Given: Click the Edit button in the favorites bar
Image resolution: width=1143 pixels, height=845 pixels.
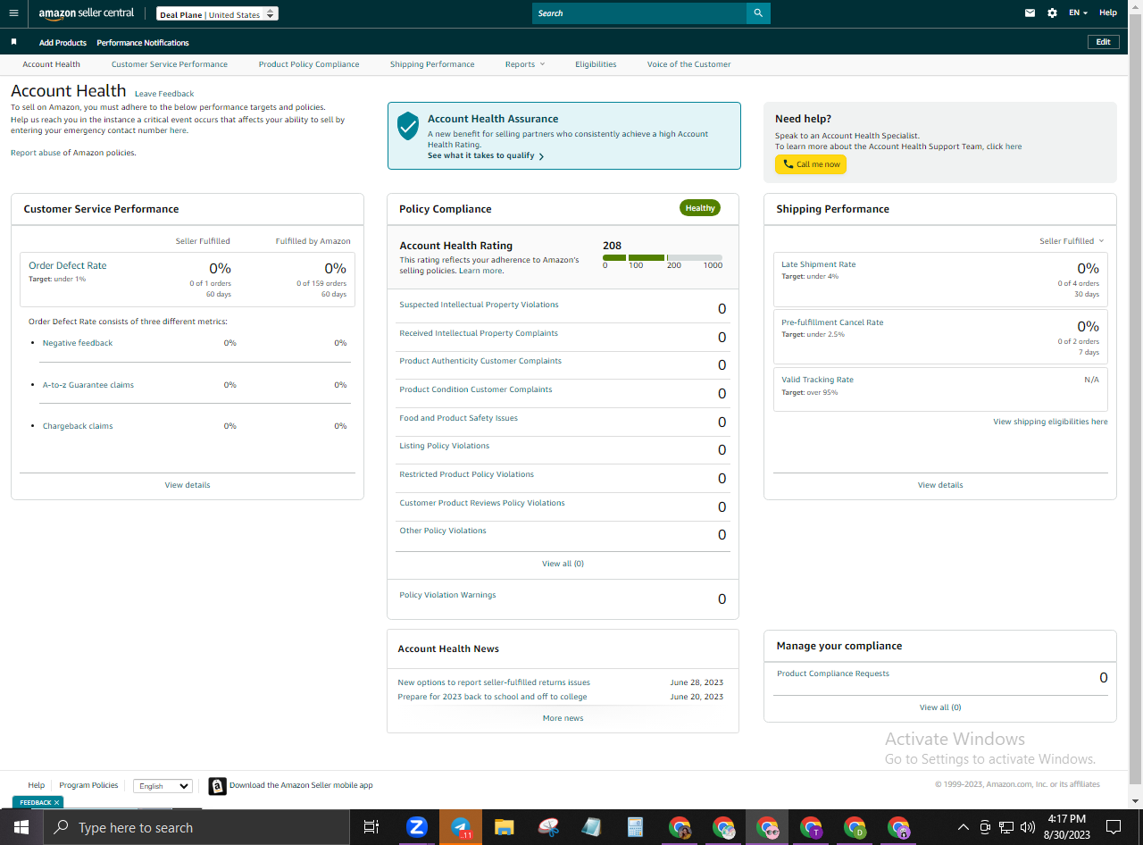Looking at the screenshot, I should [1104, 42].
